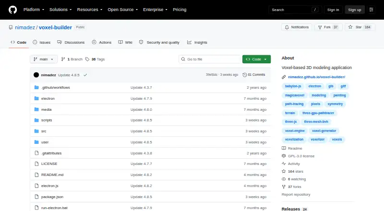The image size is (384, 211).
Task: Click the nimadez avatar in the commit row
Action: pos(36,75)
